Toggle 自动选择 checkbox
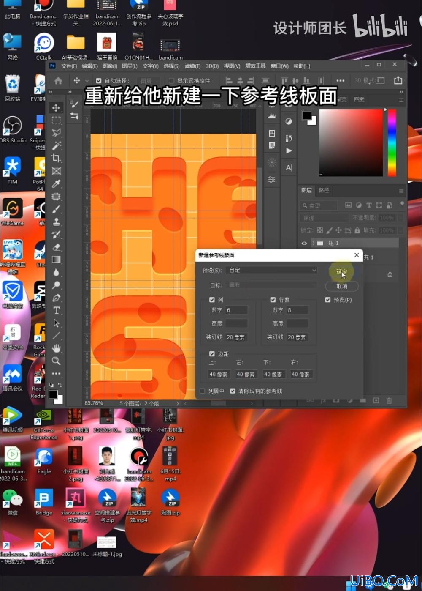 click(x=98, y=81)
